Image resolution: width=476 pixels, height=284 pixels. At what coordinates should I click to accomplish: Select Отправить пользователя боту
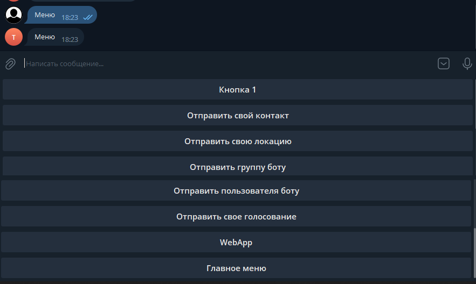(236, 190)
